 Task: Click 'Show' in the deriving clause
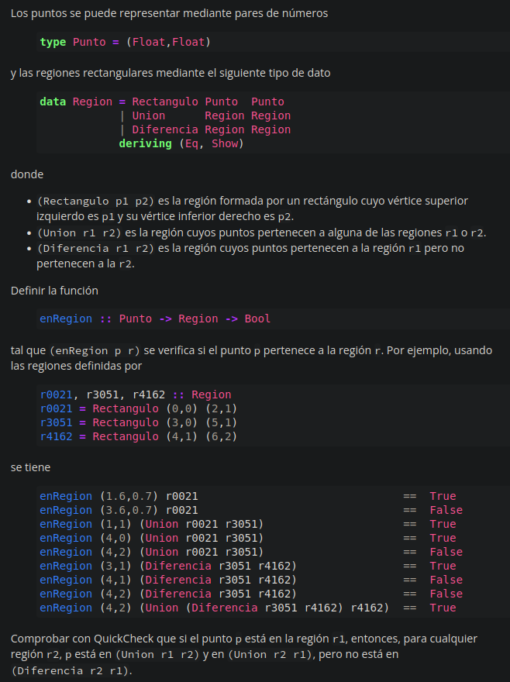(225, 143)
